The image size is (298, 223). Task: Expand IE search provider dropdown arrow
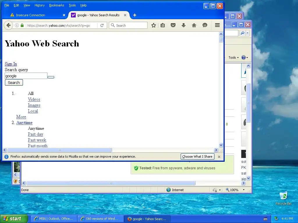(247, 33)
